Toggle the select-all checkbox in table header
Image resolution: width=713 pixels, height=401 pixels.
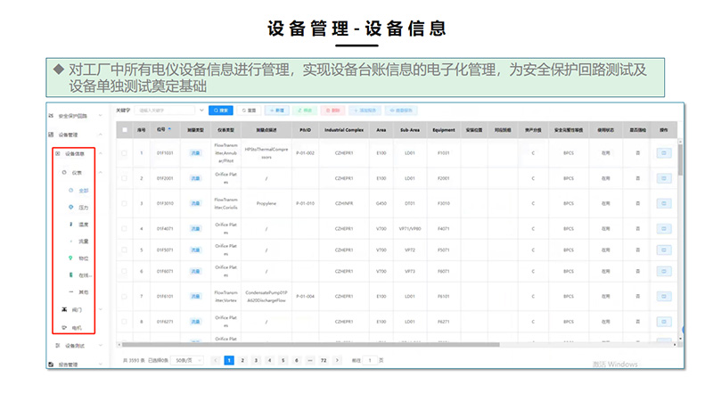coord(125,130)
